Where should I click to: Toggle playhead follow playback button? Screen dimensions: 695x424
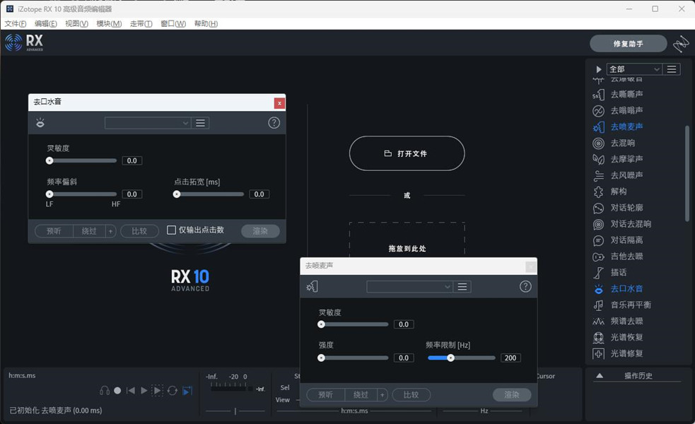[187, 390]
